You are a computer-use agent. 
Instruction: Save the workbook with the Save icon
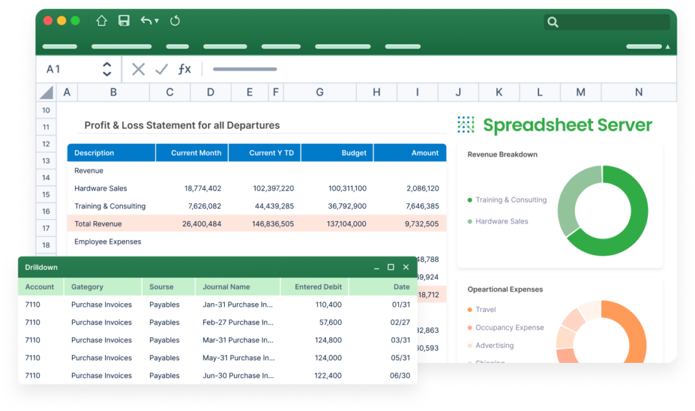coord(123,20)
